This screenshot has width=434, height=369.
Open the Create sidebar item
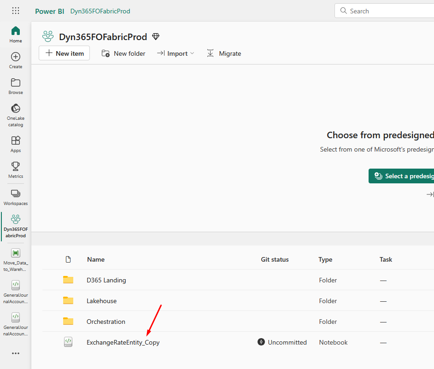coord(16,61)
